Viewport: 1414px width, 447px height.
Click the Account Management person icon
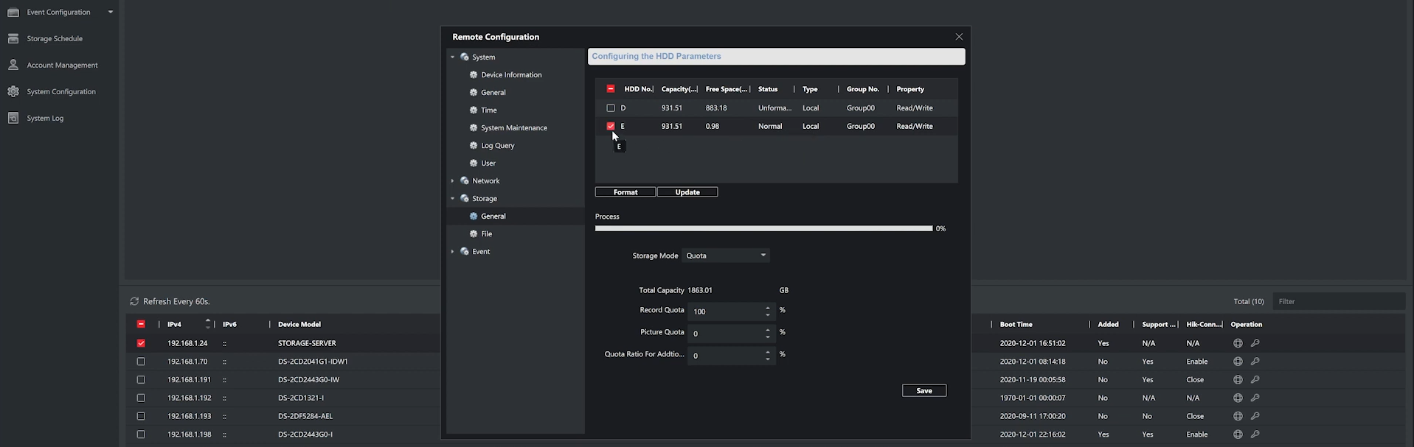[x=13, y=65]
